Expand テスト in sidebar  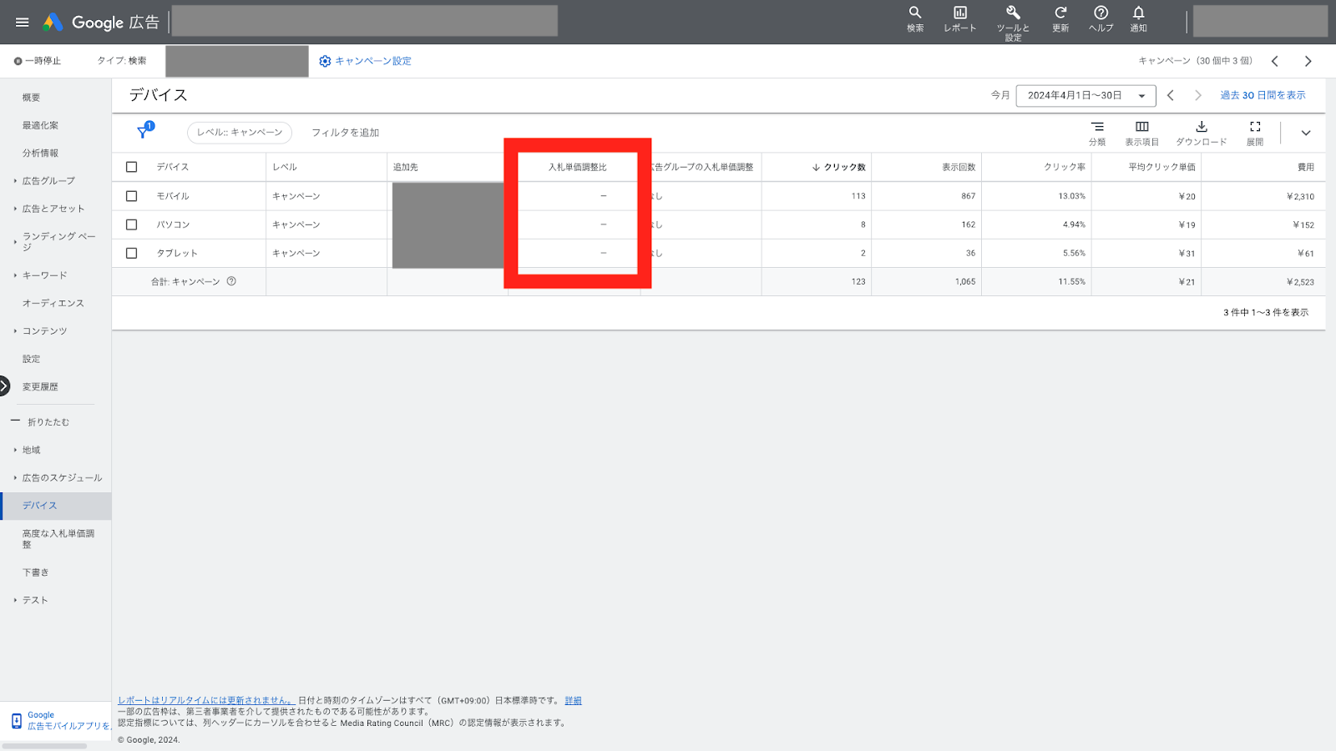click(15, 601)
